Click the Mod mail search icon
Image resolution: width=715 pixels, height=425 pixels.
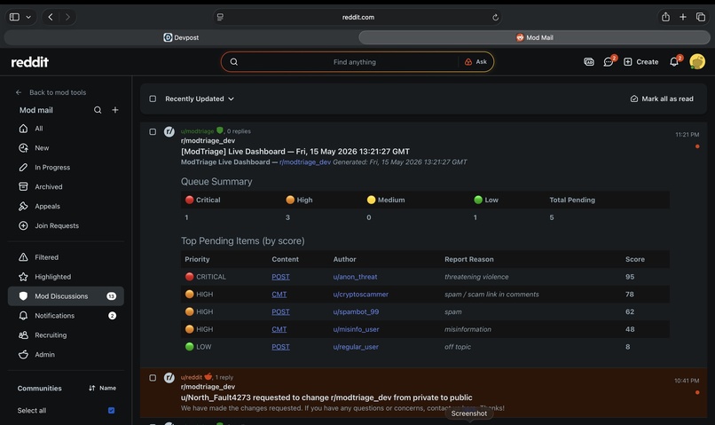pyautogui.click(x=98, y=110)
